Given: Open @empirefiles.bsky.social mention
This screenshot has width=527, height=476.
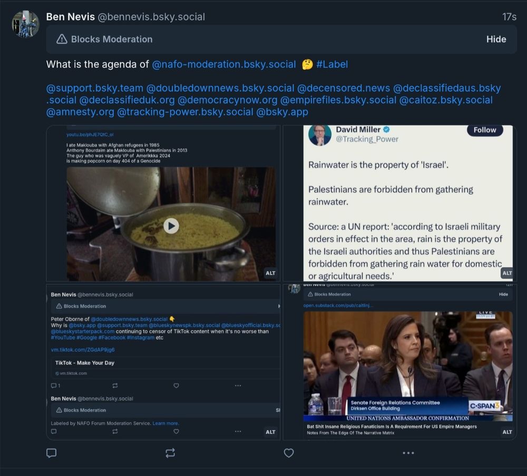Looking at the screenshot, I should pyautogui.click(x=338, y=100).
